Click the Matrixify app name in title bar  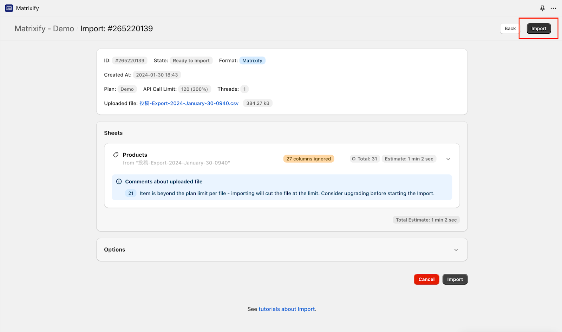27,8
